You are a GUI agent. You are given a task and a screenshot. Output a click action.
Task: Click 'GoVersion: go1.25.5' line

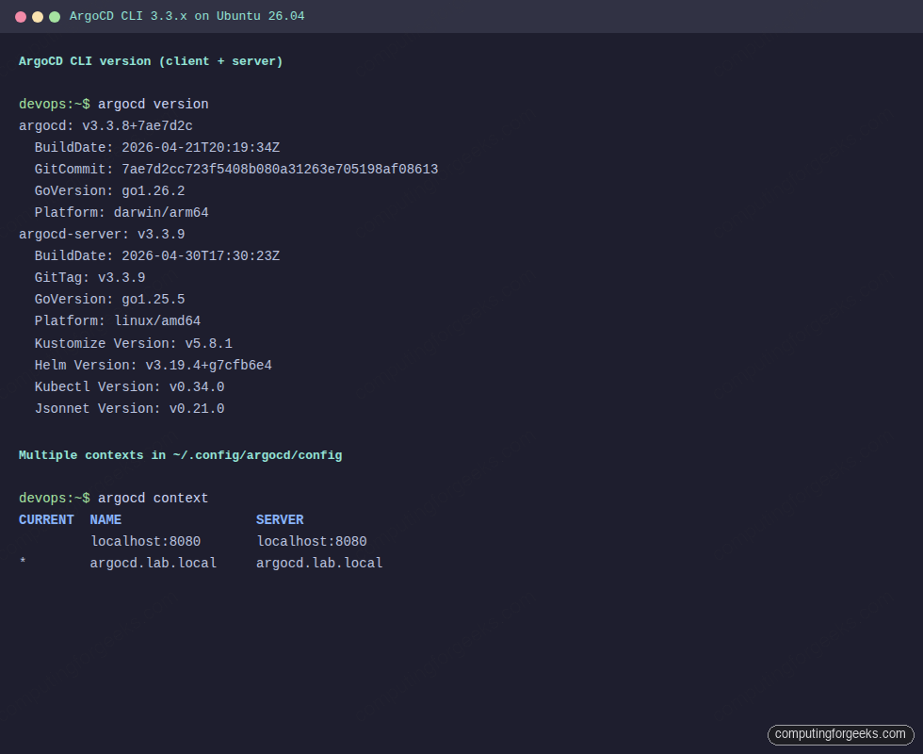coord(109,300)
